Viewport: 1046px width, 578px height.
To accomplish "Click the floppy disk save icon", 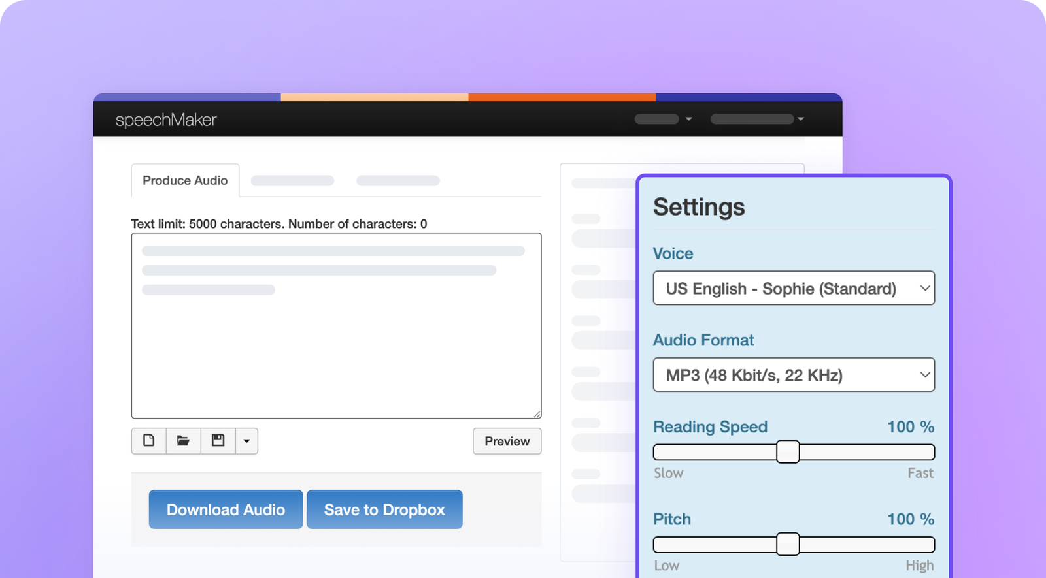I will click(218, 441).
